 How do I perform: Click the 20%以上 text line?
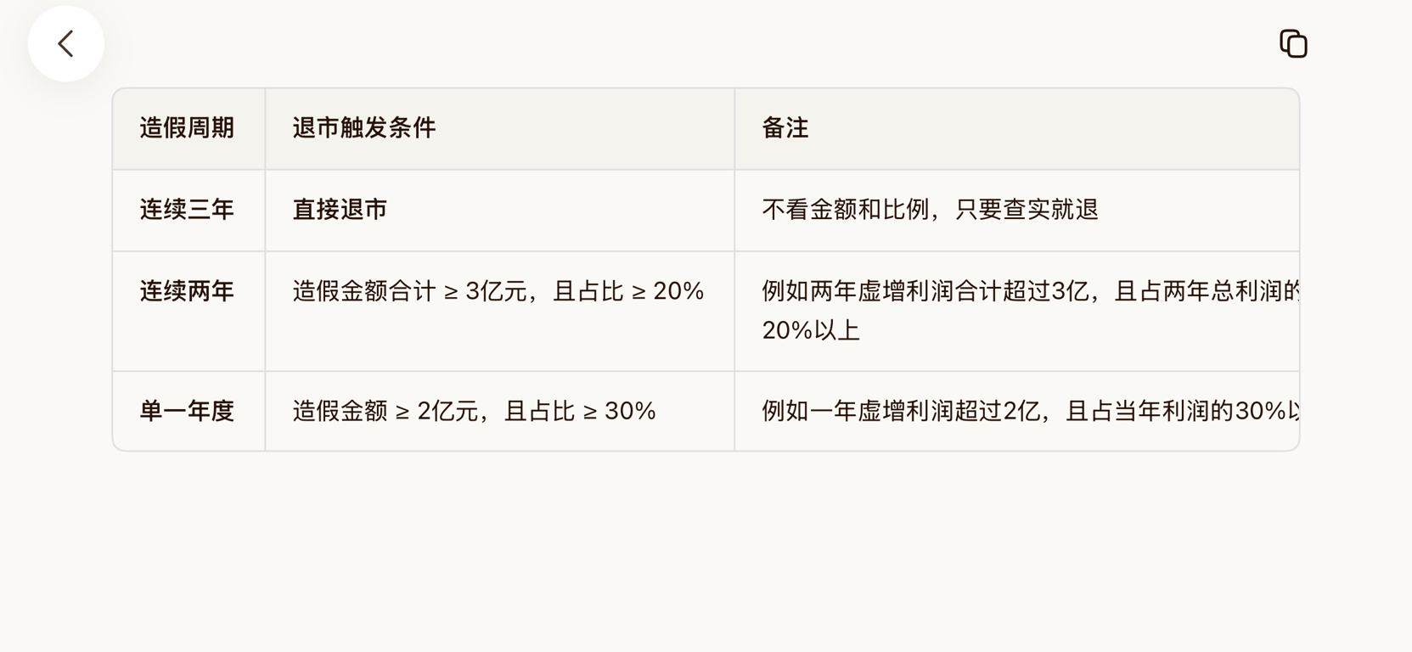point(811,330)
